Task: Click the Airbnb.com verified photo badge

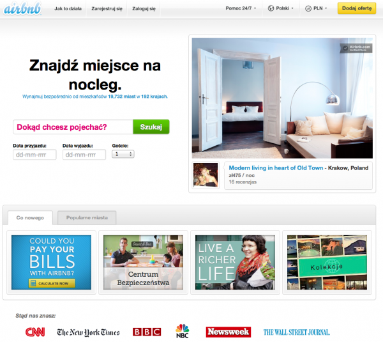Action: coord(356,48)
